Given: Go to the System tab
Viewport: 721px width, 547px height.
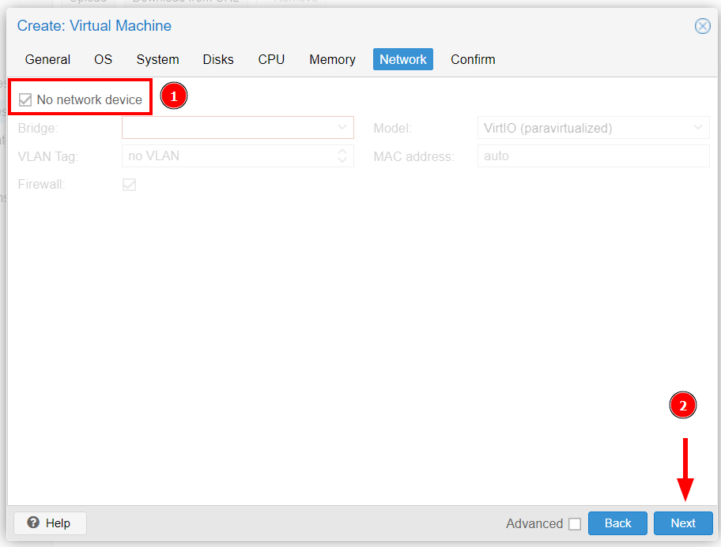Looking at the screenshot, I should pyautogui.click(x=157, y=59).
